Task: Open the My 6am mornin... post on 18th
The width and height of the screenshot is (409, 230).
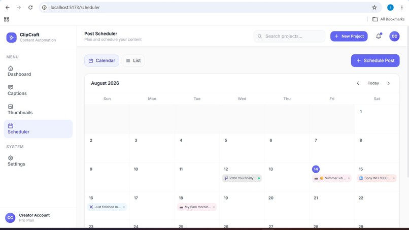Action: click(197, 207)
